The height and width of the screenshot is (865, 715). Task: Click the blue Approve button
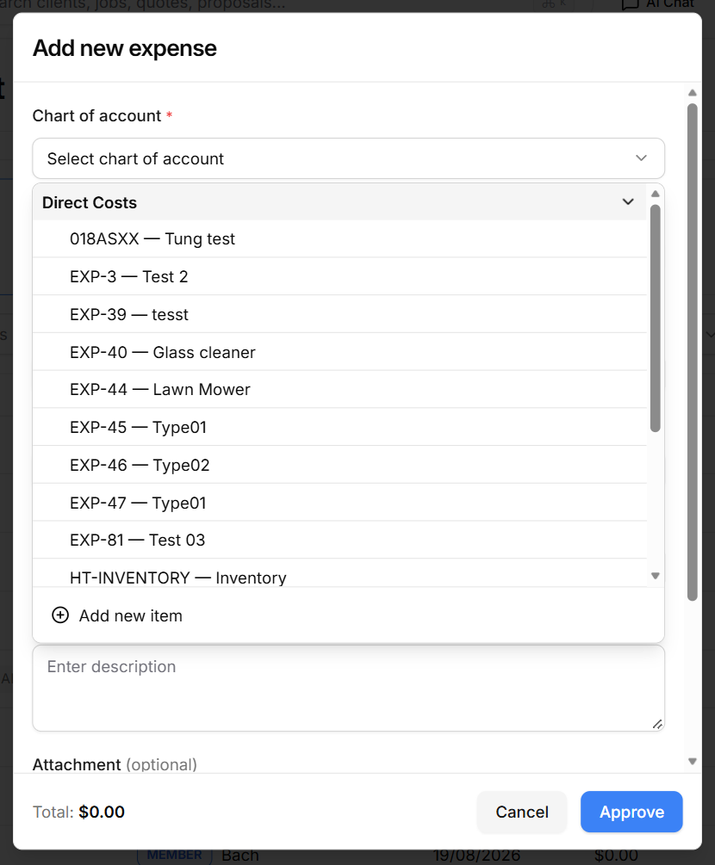[631, 812]
